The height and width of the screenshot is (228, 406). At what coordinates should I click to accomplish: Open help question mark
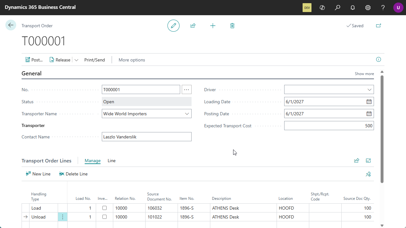(383, 8)
